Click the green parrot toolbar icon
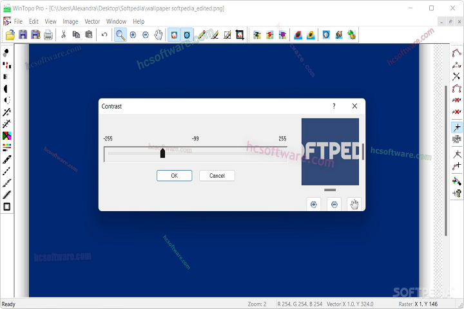 352,35
